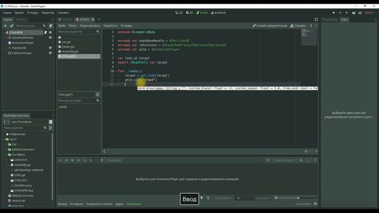Open the animation list dropdown

tap(194, 160)
